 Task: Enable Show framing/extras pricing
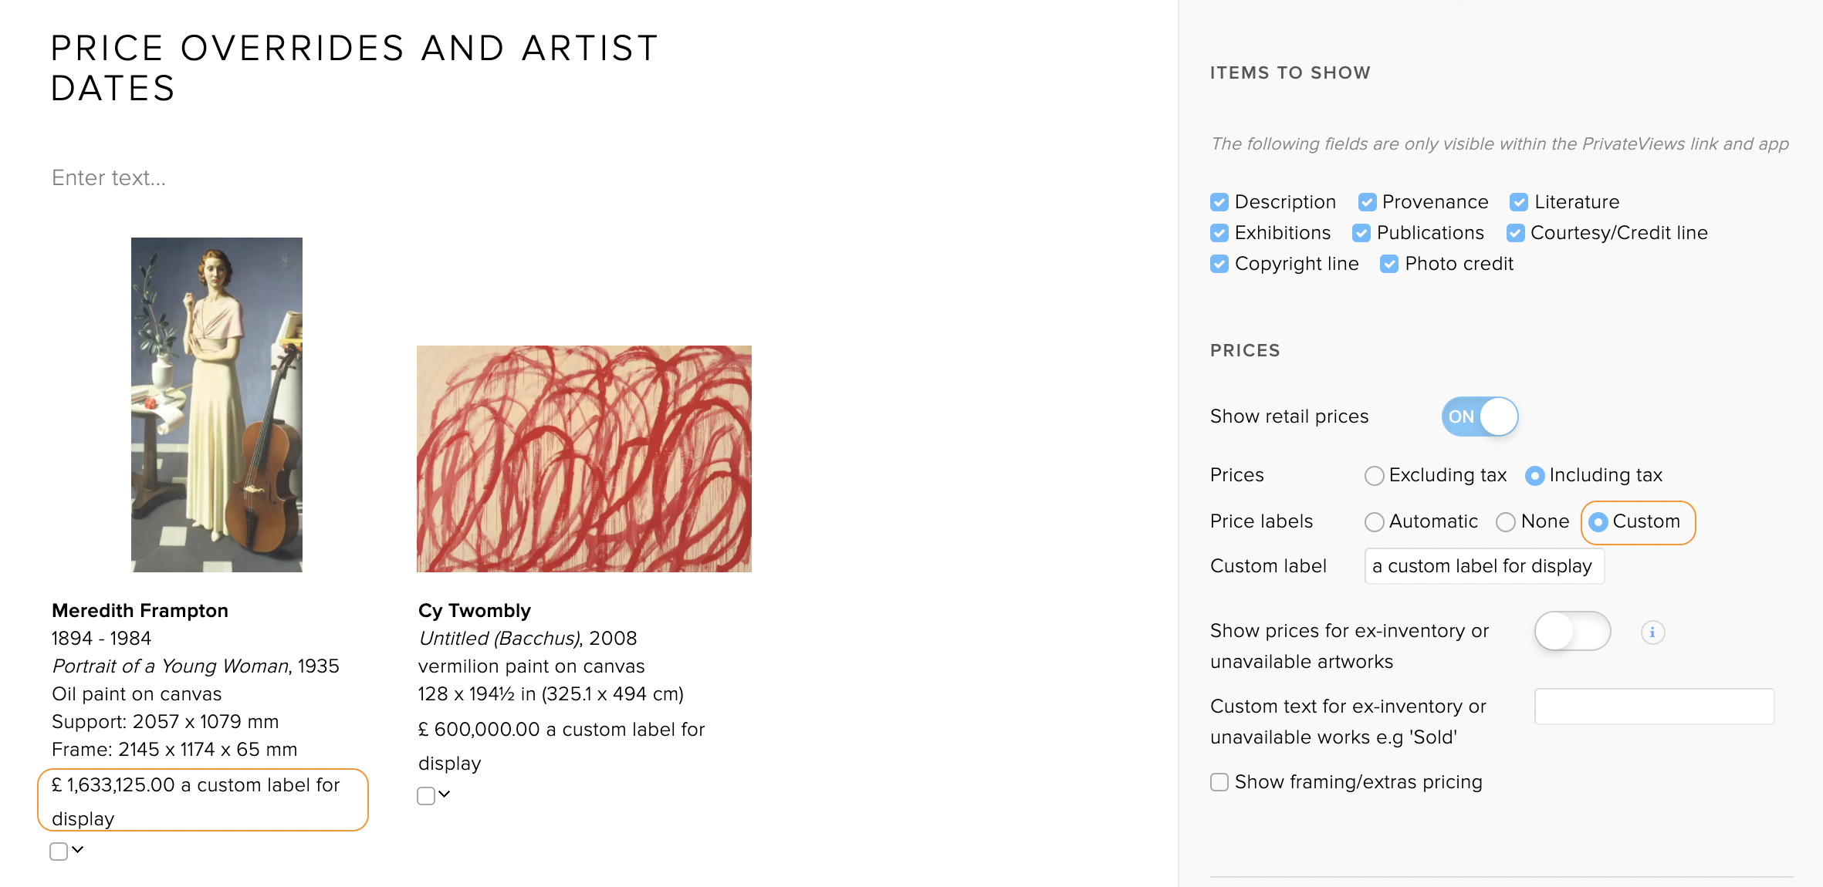pos(1219,782)
